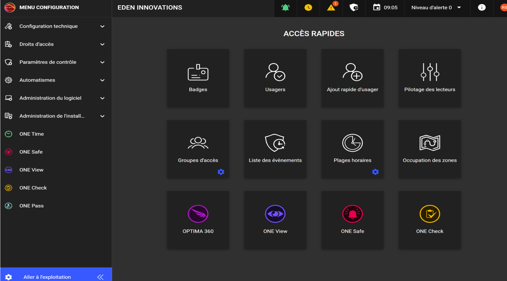Open the Niveau d'alerte 0 dropdown

[x=436, y=7]
